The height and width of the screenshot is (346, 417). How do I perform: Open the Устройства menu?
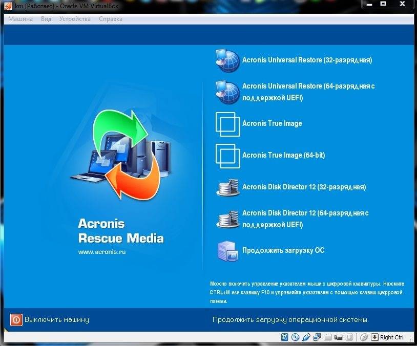click(x=75, y=19)
